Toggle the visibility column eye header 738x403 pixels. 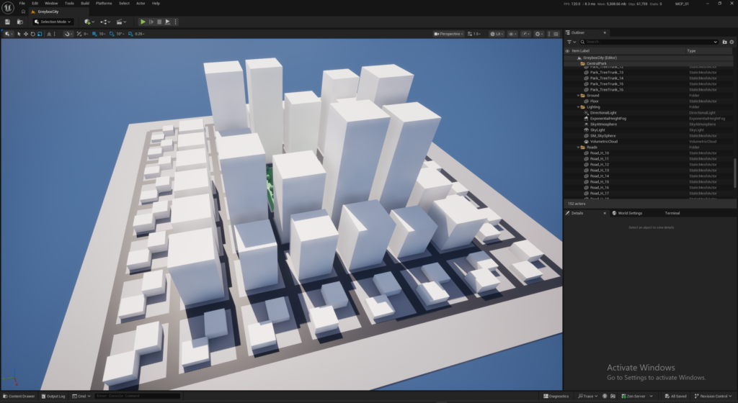[x=567, y=50]
